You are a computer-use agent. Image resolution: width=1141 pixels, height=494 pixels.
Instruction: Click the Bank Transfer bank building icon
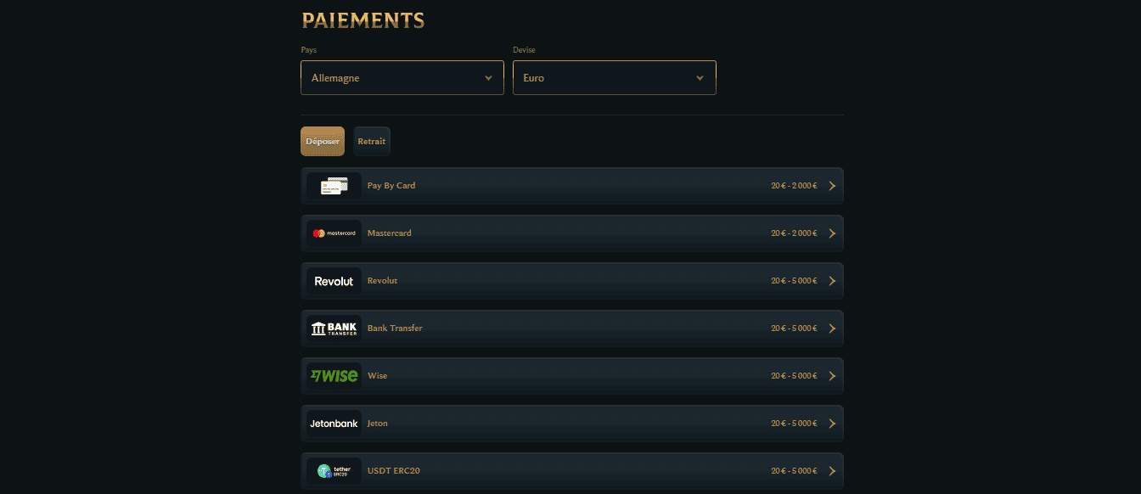[333, 328]
